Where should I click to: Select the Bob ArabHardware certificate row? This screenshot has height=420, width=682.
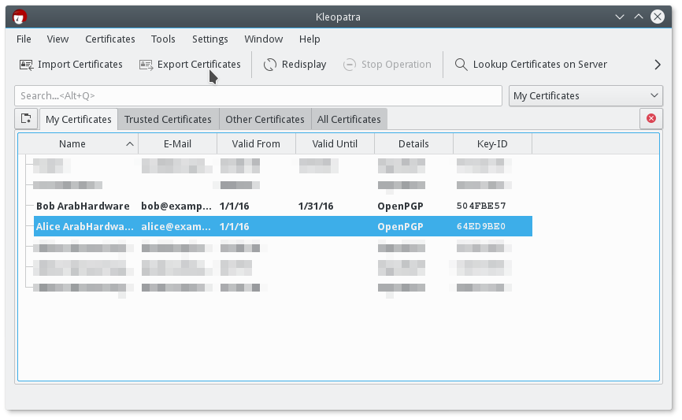tap(283, 206)
